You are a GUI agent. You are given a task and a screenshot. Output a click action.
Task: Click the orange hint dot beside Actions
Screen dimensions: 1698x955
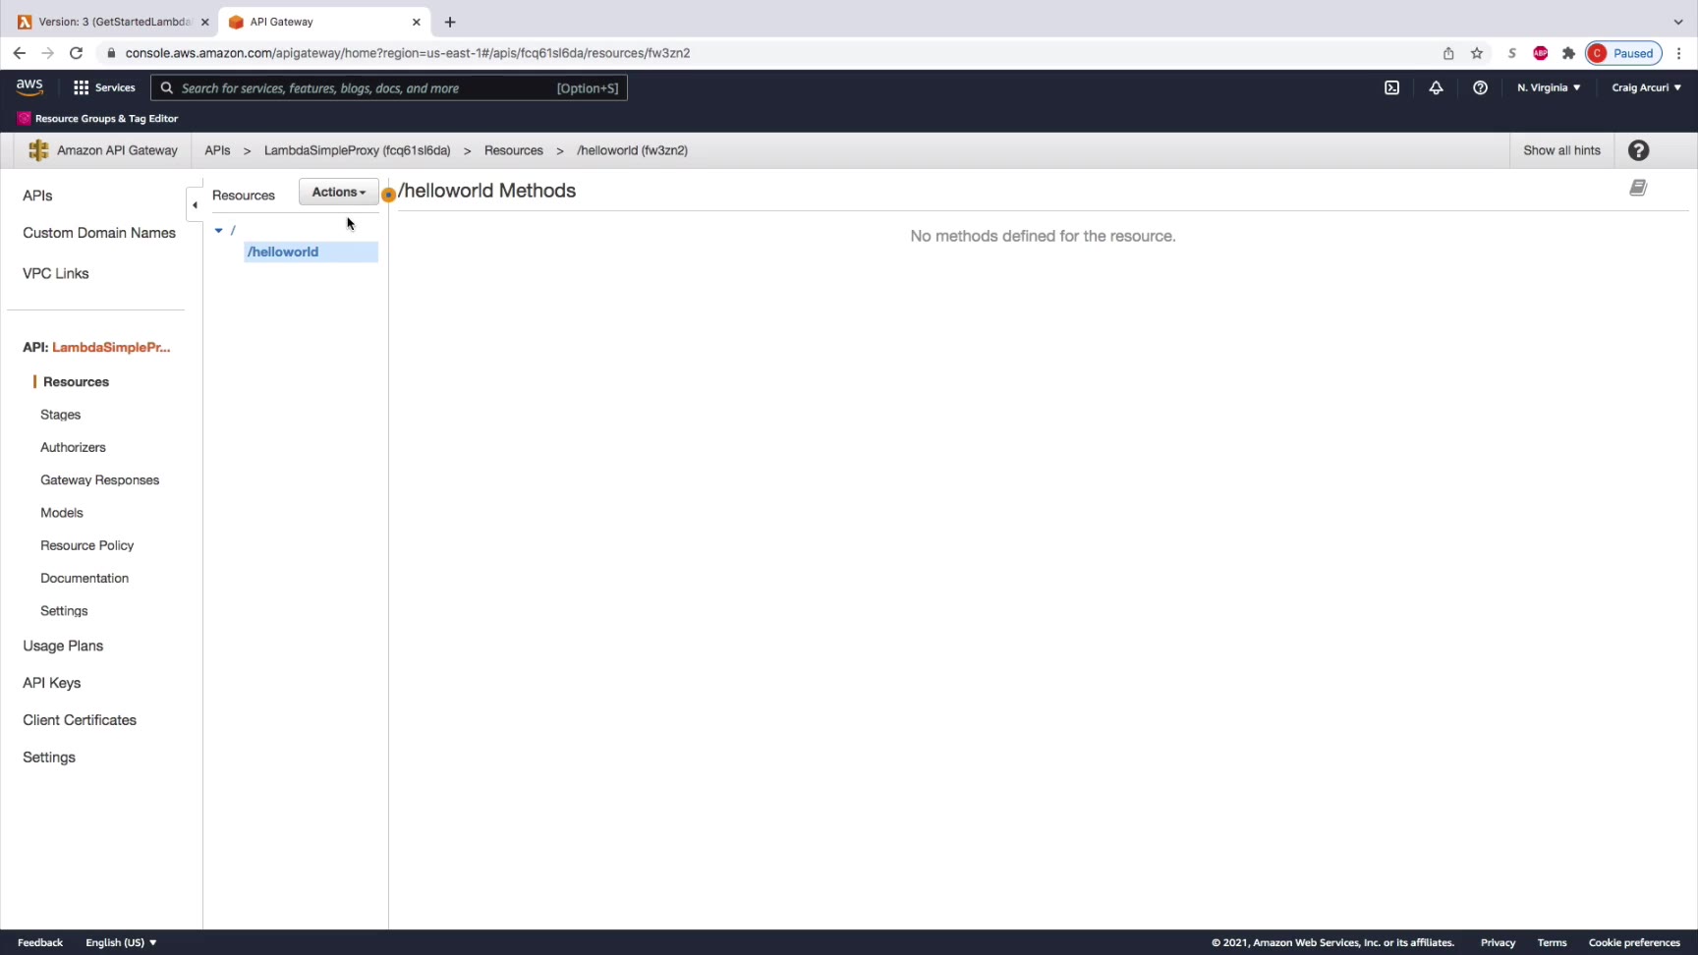[388, 195]
